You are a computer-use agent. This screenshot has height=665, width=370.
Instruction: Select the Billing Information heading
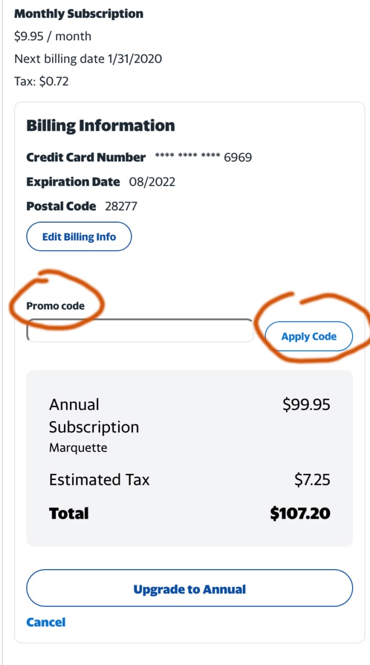click(100, 126)
